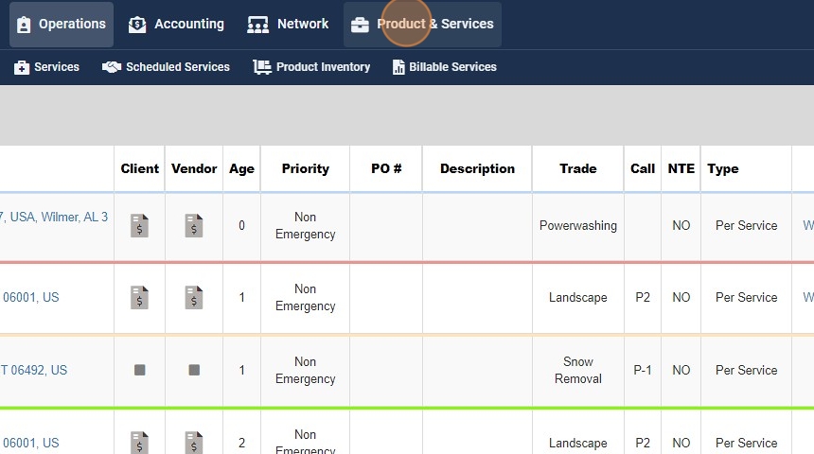Screen dimensions: 814x454
Task: Select 'Non Emergency' in Snow Removal row
Action: 305,370
